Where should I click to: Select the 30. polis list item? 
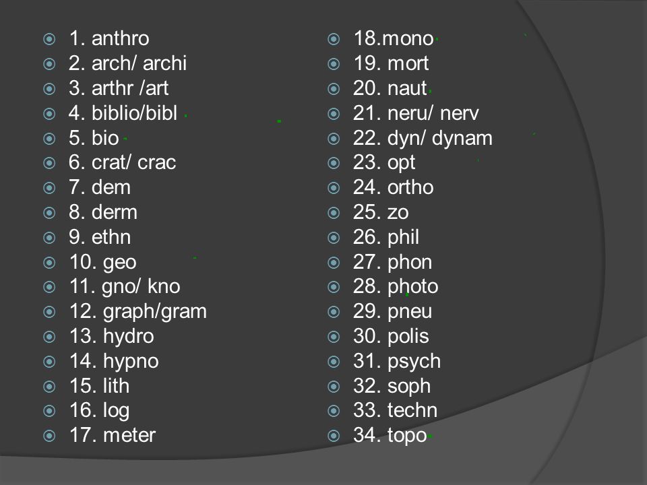click(x=391, y=336)
